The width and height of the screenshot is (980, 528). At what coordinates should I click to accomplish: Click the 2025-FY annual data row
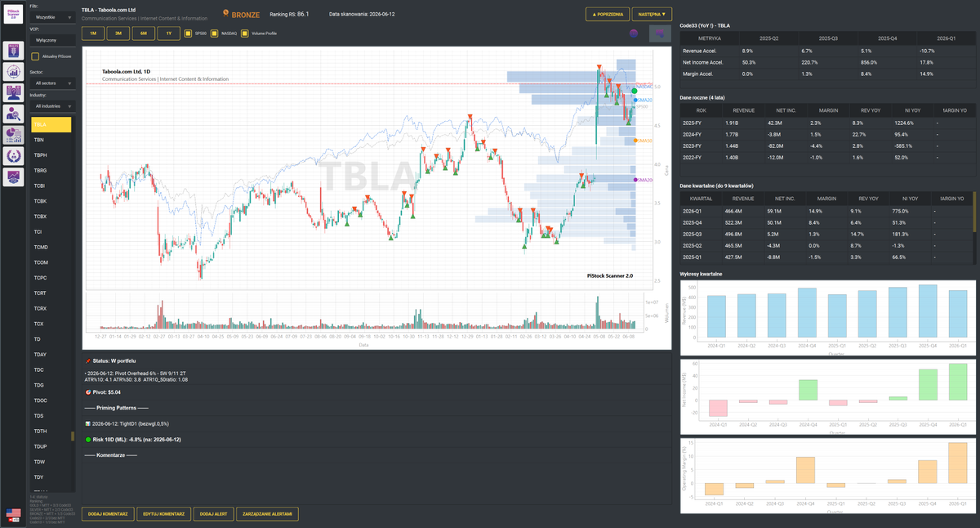pos(827,123)
